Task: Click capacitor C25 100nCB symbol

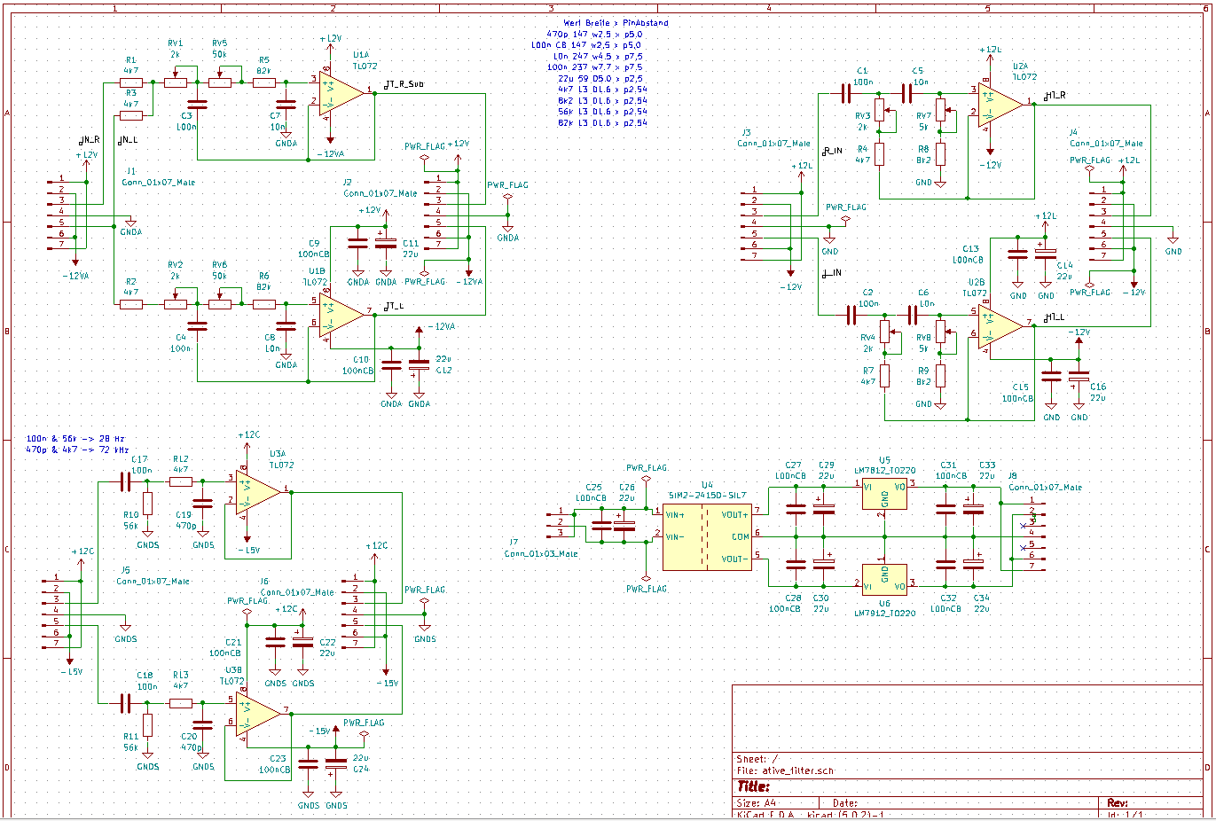Action: tap(602, 525)
